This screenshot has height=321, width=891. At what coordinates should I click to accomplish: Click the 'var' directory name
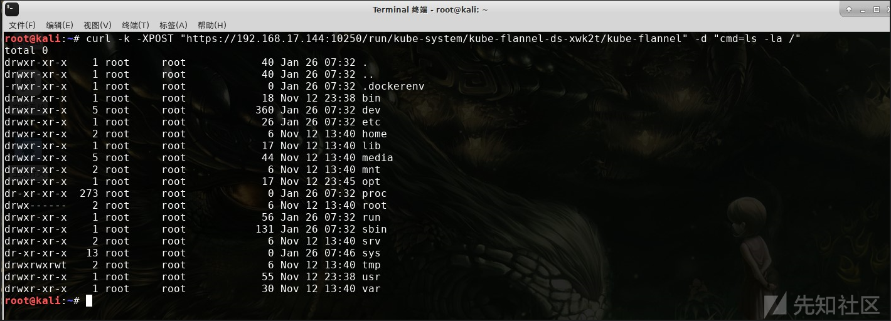click(x=371, y=289)
